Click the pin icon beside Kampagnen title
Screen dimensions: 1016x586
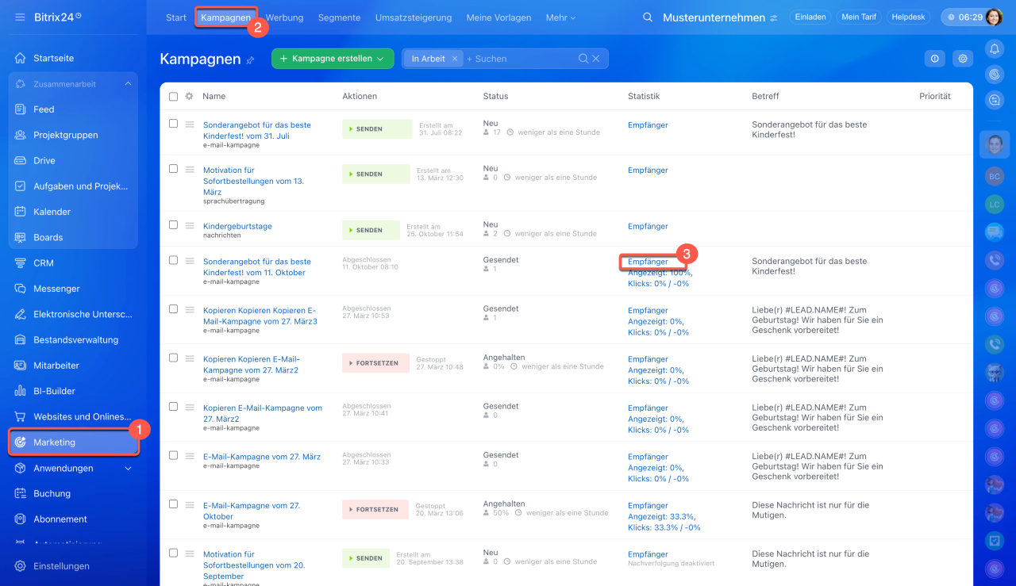(x=251, y=60)
